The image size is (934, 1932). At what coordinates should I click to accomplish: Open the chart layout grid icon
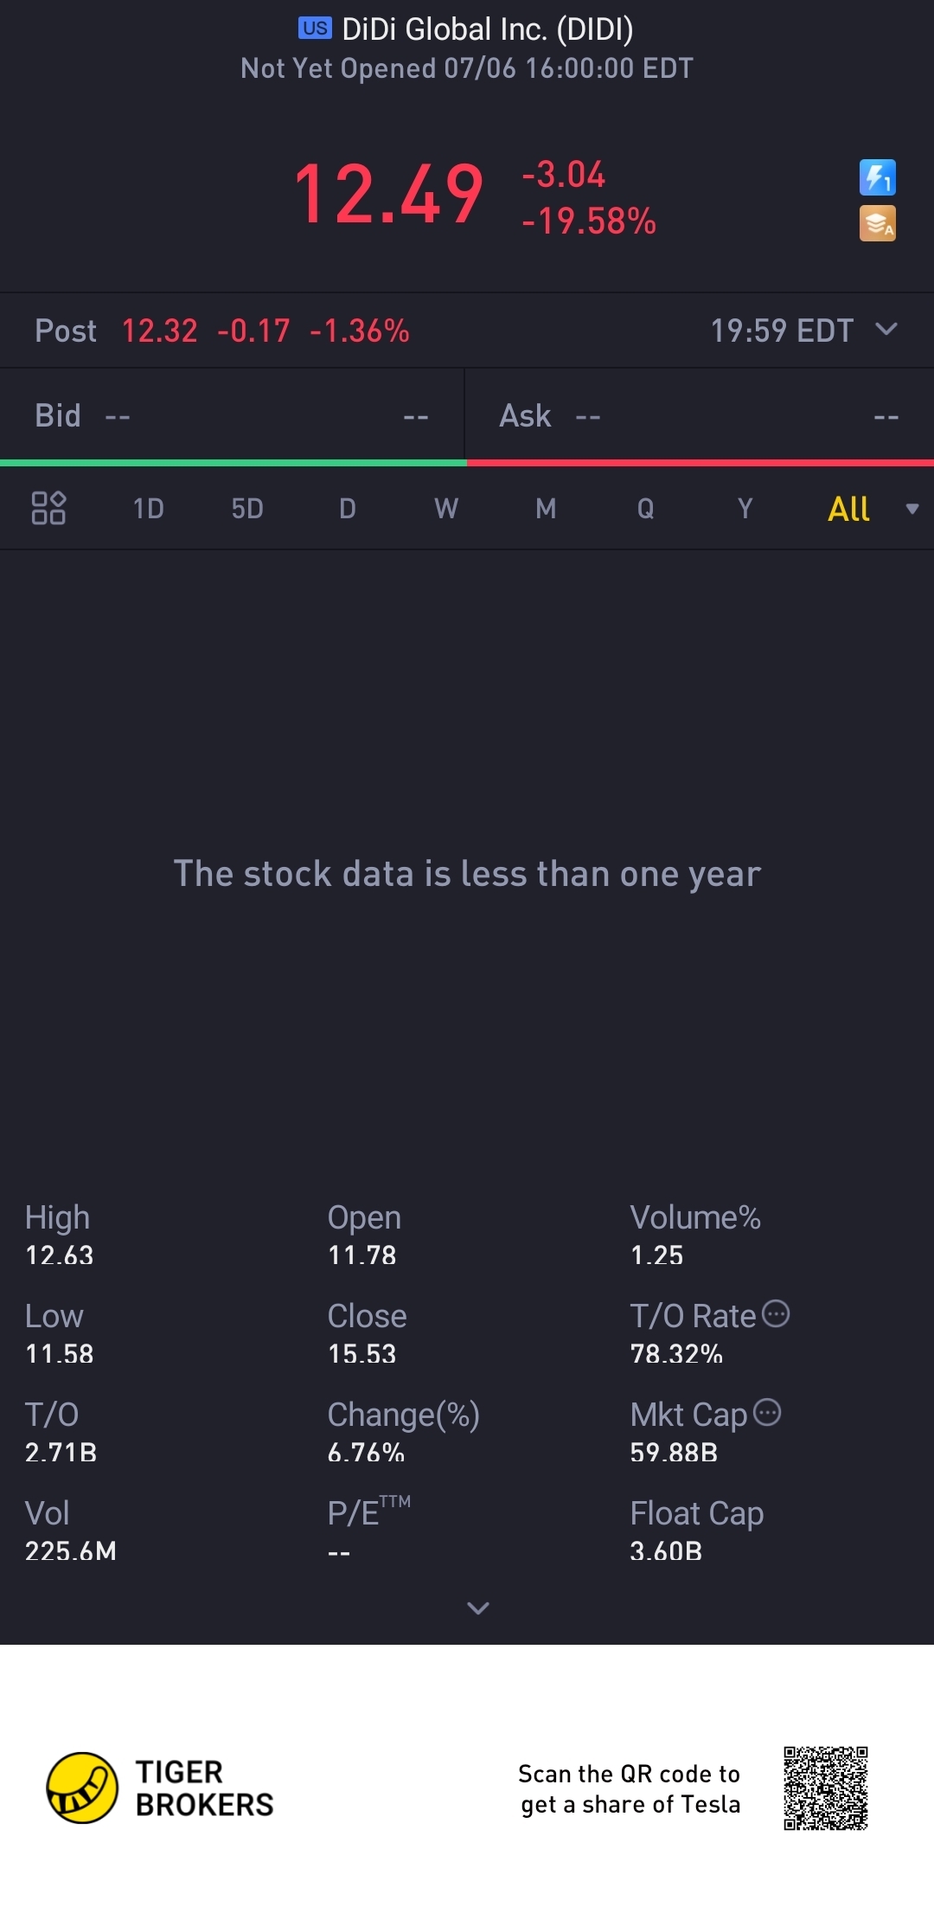pos(48,508)
